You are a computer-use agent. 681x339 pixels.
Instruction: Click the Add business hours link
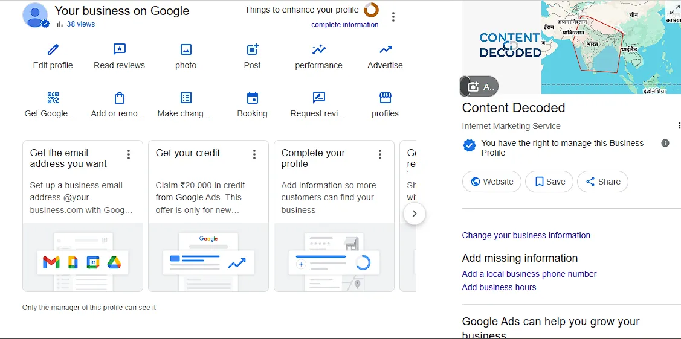(x=499, y=287)
